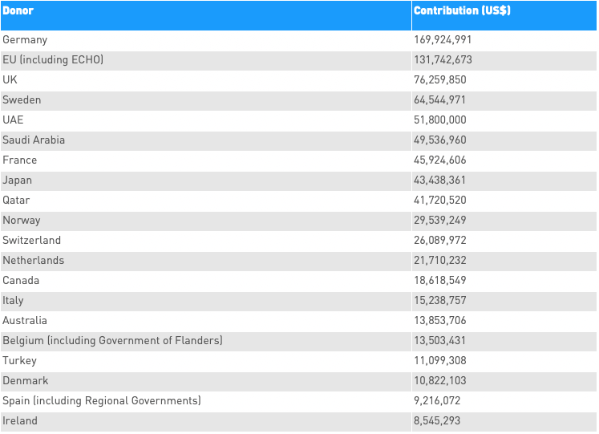Select the Germany donor cell
This screenshot has height=434, width=599.
[25, 40]
